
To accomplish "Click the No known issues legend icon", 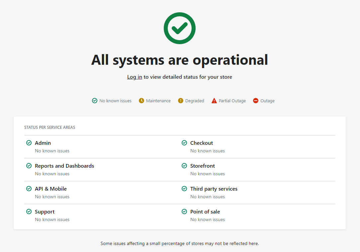I will point(94,101).
